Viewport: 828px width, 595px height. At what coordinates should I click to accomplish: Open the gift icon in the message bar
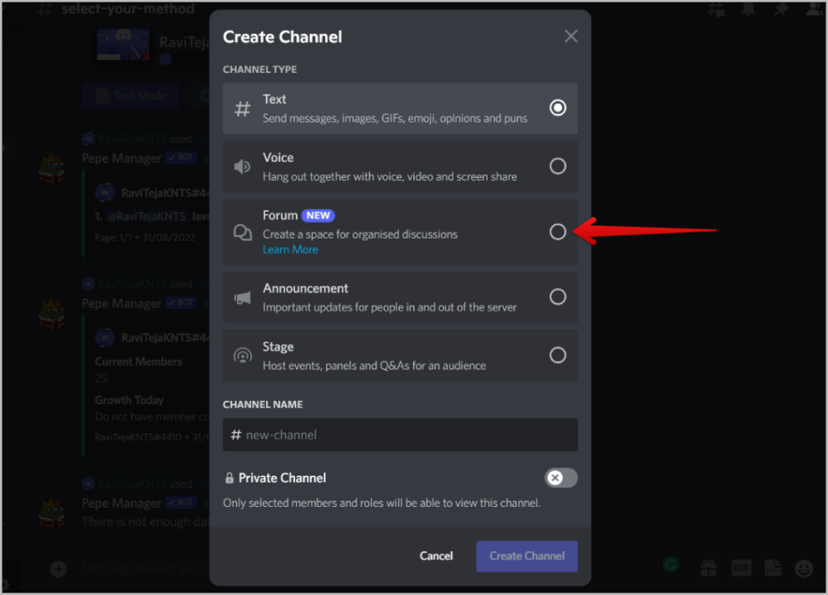tap(708, 568)
